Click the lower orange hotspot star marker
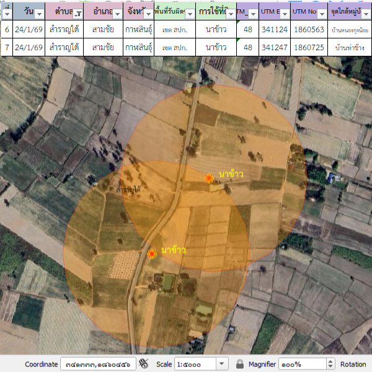Viewport: 372px width, 372px height. tap(152, 254)
